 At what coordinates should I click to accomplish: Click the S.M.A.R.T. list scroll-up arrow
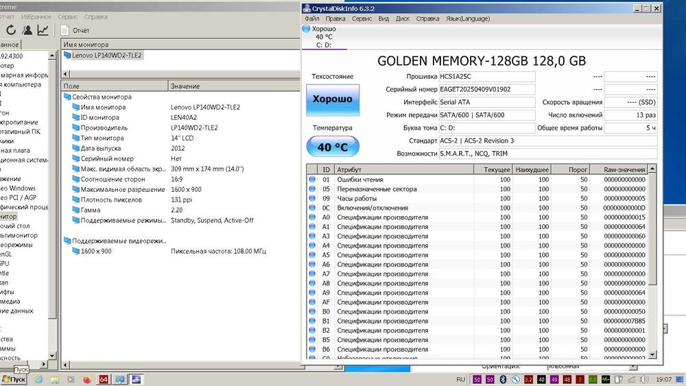pos(652,169)
